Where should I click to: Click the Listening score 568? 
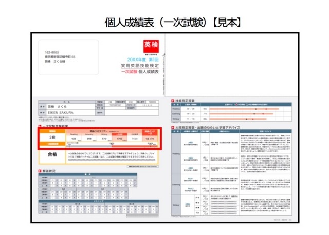[89, 139]
